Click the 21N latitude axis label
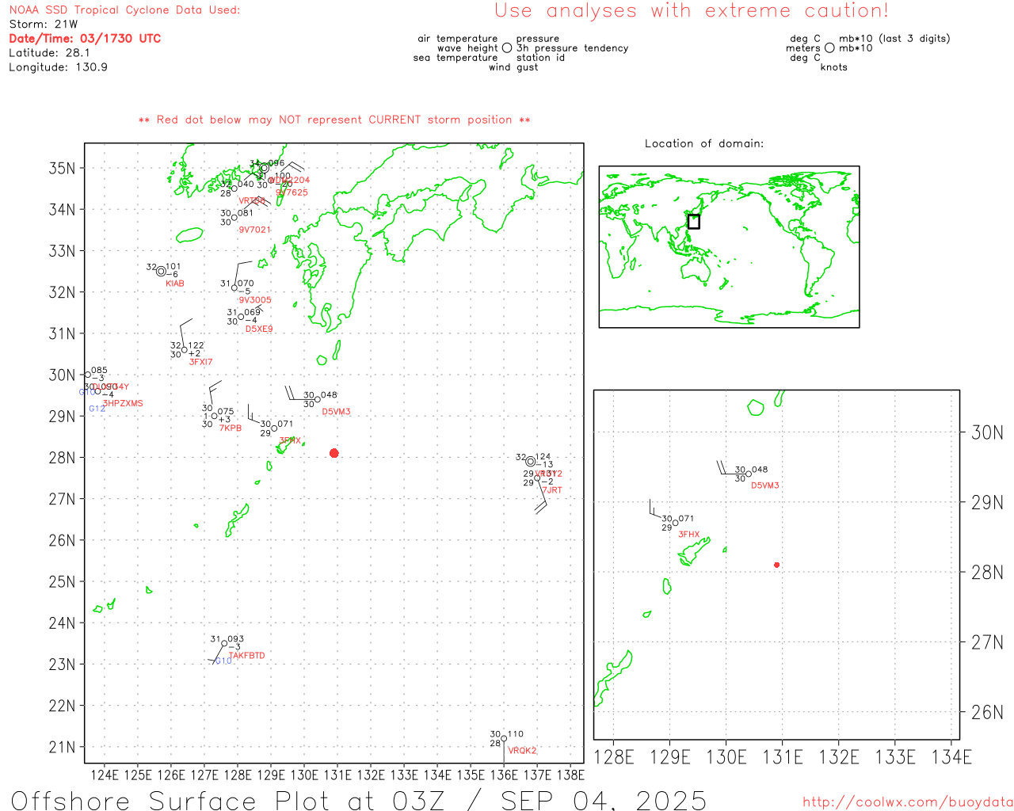Image resolution: width=1014 pixels, height=811 pixels. [63, 747]
